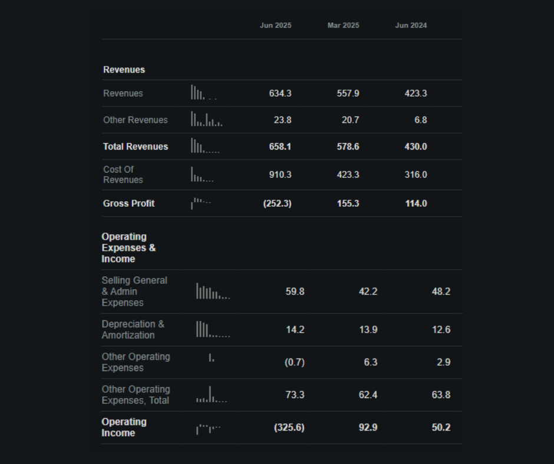The height and width of the screenshot is (464, 554).
Task: Open the Cost Of Revenues sparkline chart
Action: pyautogui.click(x=203, y=174)
